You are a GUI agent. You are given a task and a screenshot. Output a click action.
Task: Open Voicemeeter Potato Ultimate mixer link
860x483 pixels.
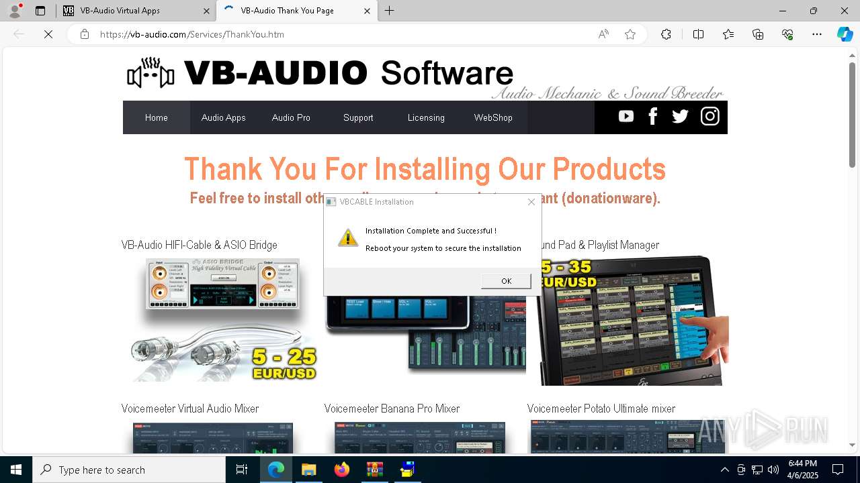tap(601, 409)
